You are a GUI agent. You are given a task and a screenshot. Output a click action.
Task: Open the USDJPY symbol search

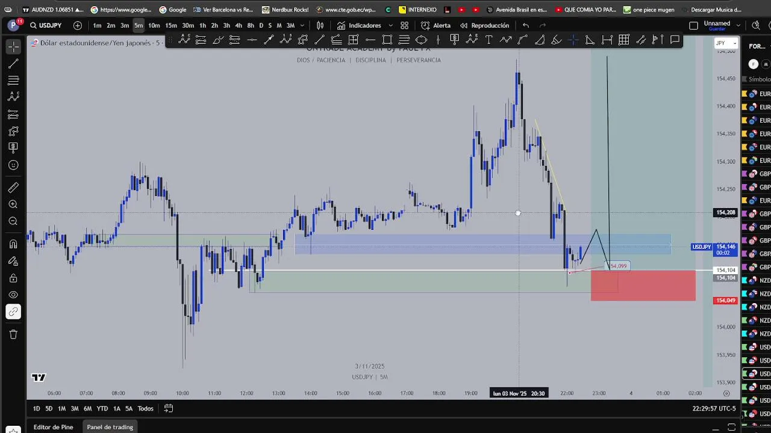(x=46, y=25)
